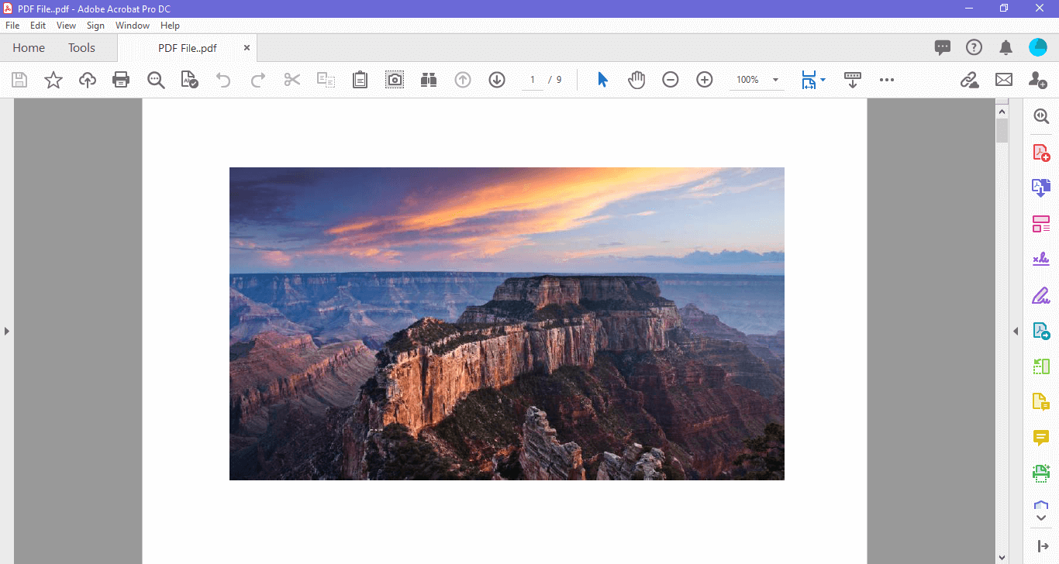Image resolution: width=1059 pixels, height=564 pixels.
Task: Open the Edit menu
Action: (x=38, y=26)
